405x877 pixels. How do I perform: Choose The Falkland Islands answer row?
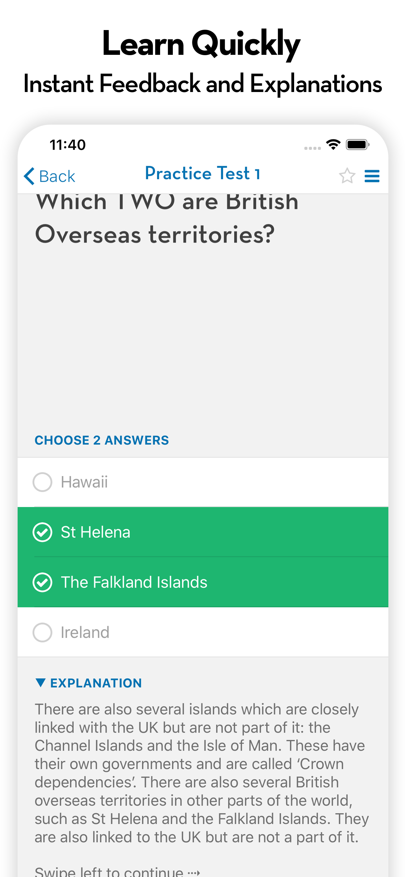[x=203, y=582]
